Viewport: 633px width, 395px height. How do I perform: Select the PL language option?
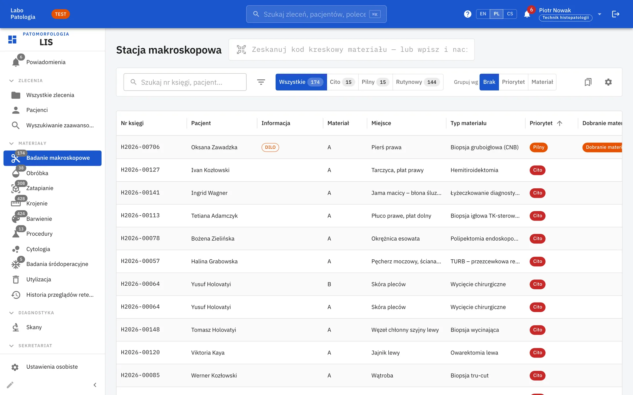[x=497, y=14]
